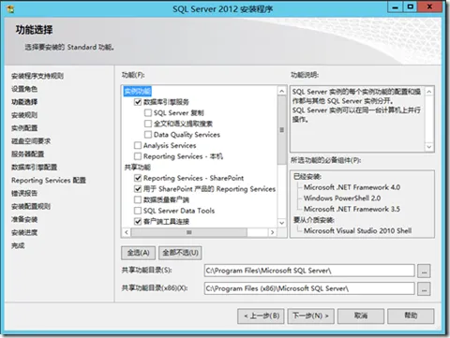
Task: Select 数据库引擎配置 step in sidebar
Action: point(34,168)
